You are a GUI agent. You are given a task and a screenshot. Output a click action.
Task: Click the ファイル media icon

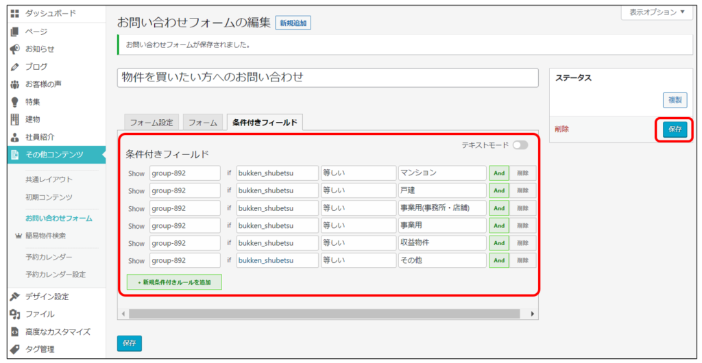click(14, 314)
